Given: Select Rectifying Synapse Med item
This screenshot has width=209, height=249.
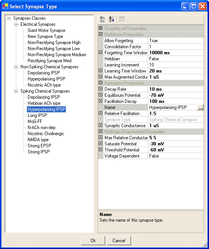Looking at the screenshot, I should tap(50, 61).
